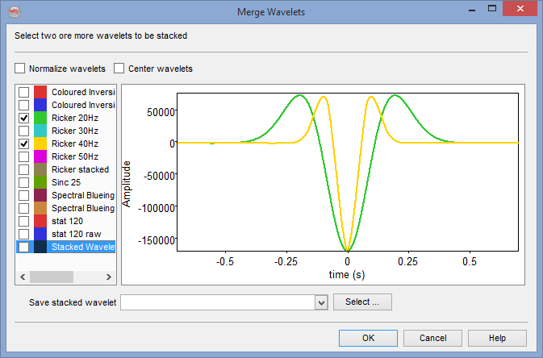Image resolution: width=543 pixels, height=358 pixels.
Task: Uncheck the Ricker 40Hz wavelet
Action: point(24,144)
